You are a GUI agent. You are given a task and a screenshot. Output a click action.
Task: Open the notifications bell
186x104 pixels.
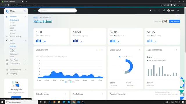pyautogui.click(x=164, y=10)
